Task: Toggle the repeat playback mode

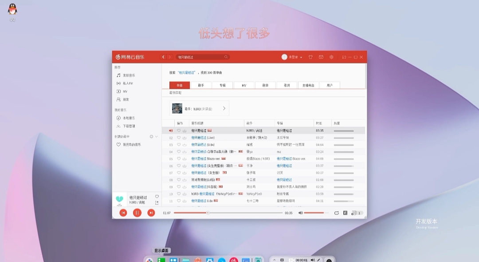Action: 336,213
